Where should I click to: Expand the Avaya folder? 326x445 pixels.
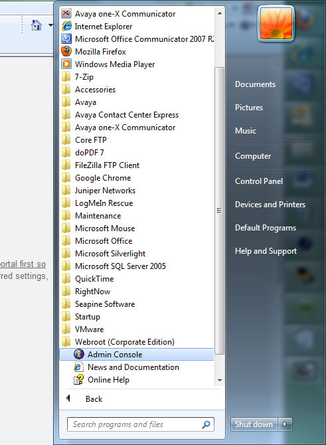86,102
